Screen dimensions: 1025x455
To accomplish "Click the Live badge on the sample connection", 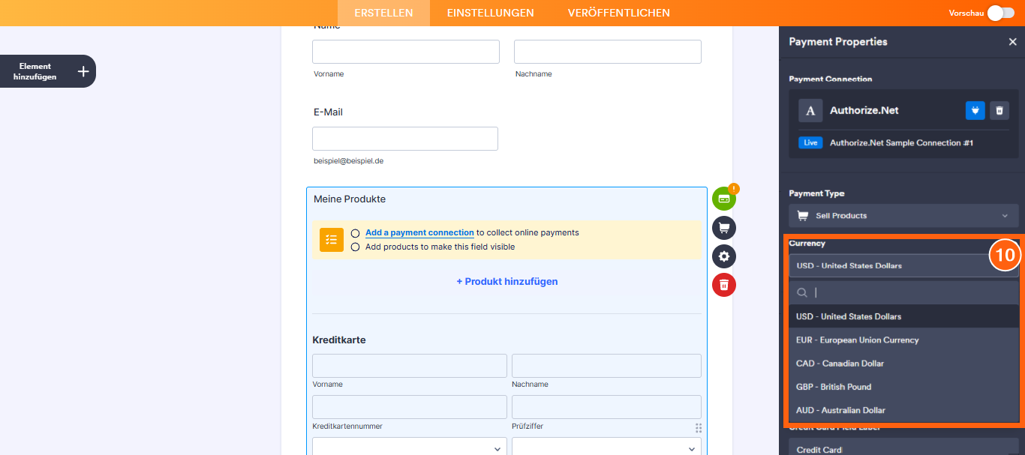I will (810, 142).
